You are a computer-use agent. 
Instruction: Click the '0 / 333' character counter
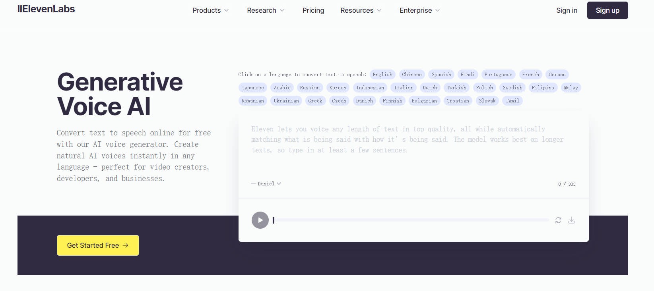[567, 184]
